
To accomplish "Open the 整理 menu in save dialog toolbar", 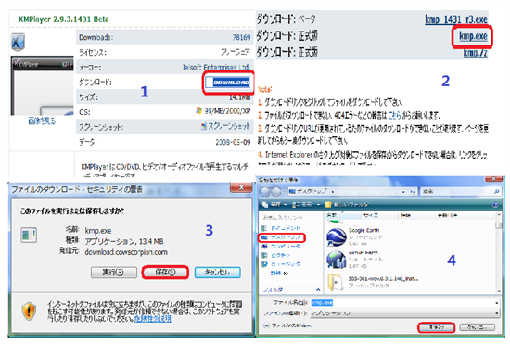I will coord(274,205).
